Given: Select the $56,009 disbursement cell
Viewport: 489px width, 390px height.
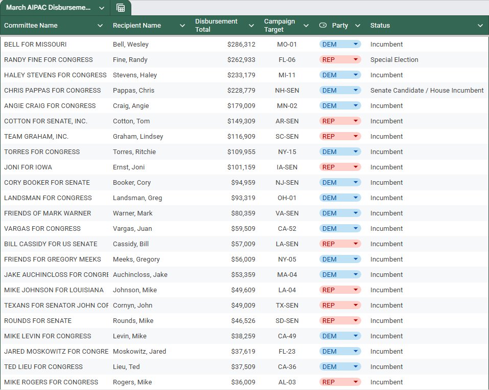Looking at the screenshot, I should [225, 259].
